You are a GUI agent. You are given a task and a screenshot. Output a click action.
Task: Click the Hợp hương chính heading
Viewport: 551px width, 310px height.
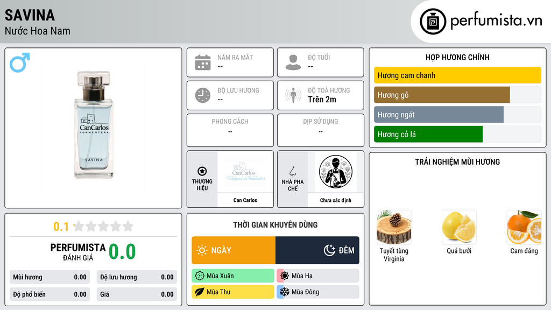tap(457, 57)
